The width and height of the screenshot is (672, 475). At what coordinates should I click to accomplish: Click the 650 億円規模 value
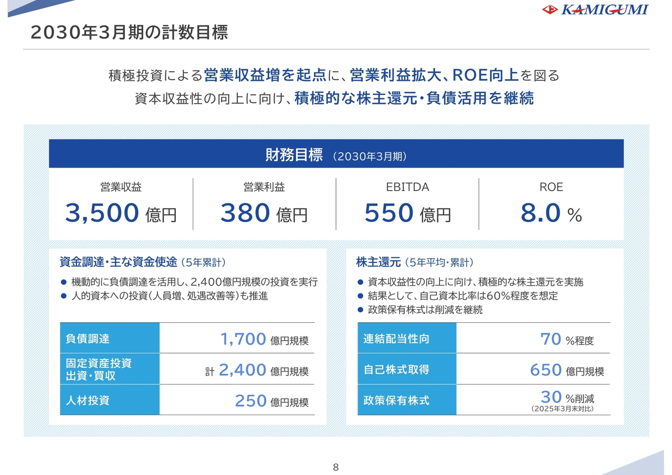[x=567, y=371]
